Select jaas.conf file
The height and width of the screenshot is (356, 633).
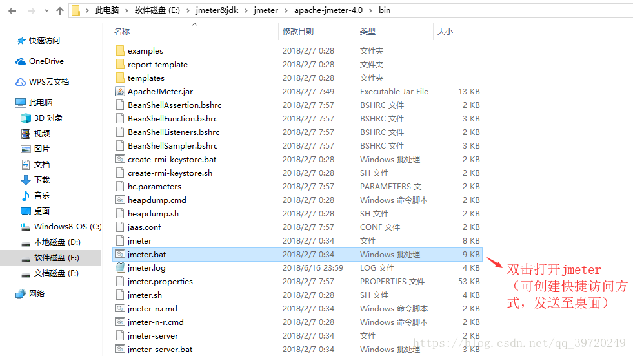tap(144, 227)
